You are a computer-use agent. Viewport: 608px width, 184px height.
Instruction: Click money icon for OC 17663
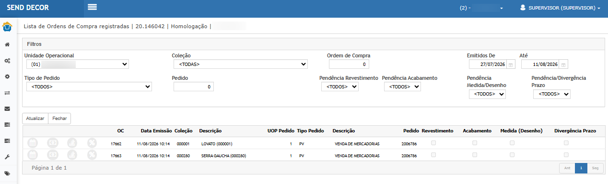[x=52, y=154]
